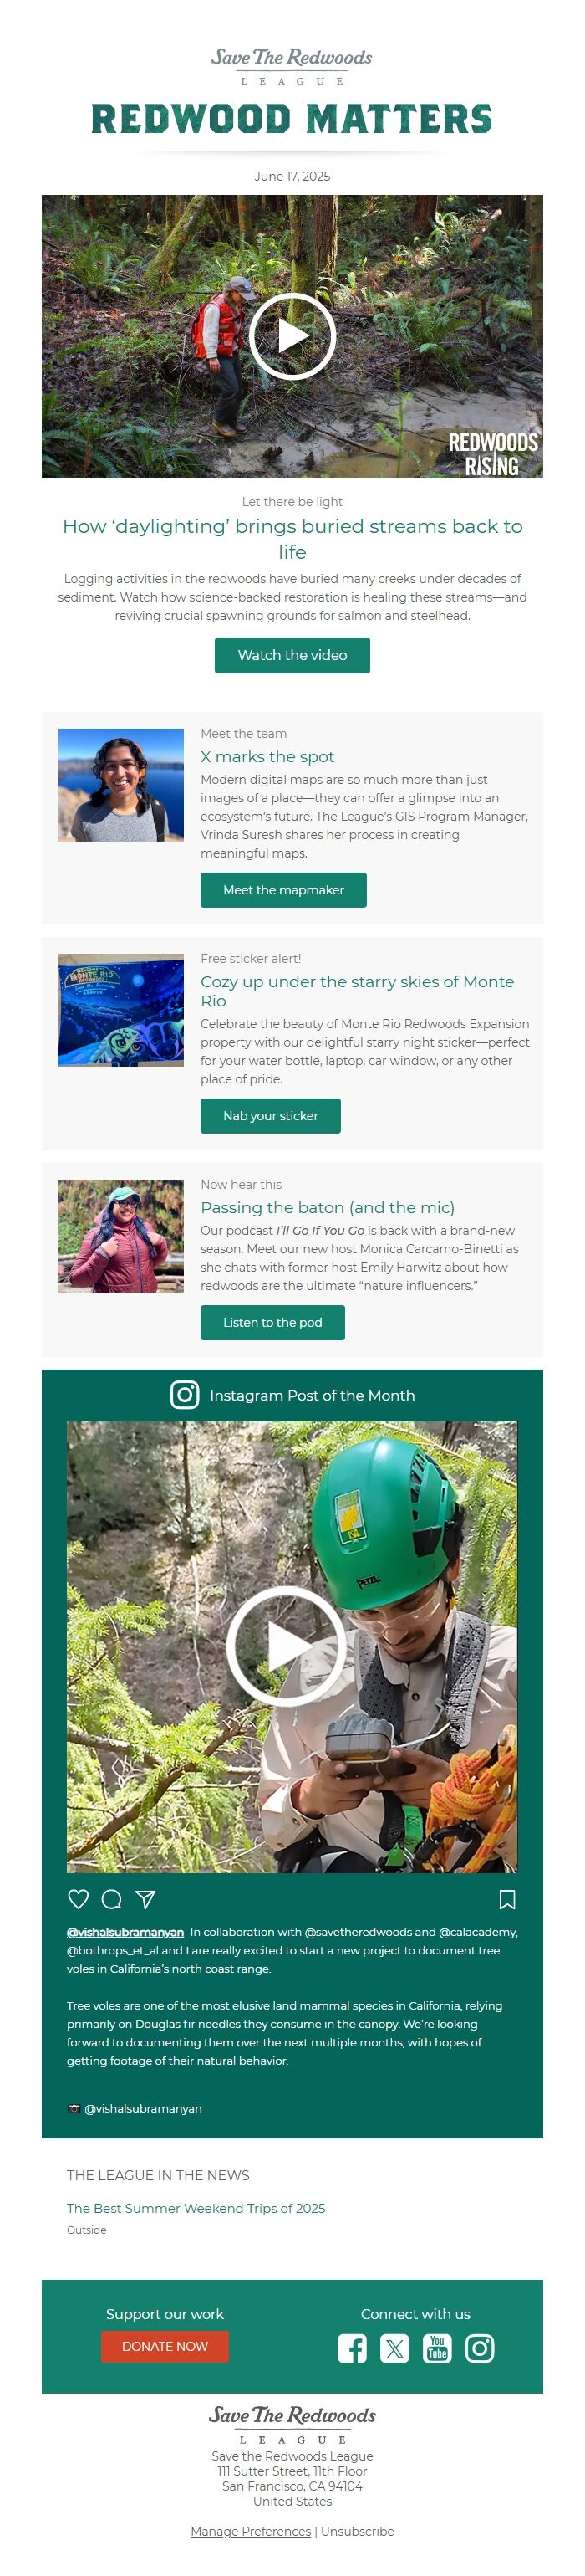Play the daylighting streams video
This screenshot has width=585, height=2576.
[x=292, y=336]
